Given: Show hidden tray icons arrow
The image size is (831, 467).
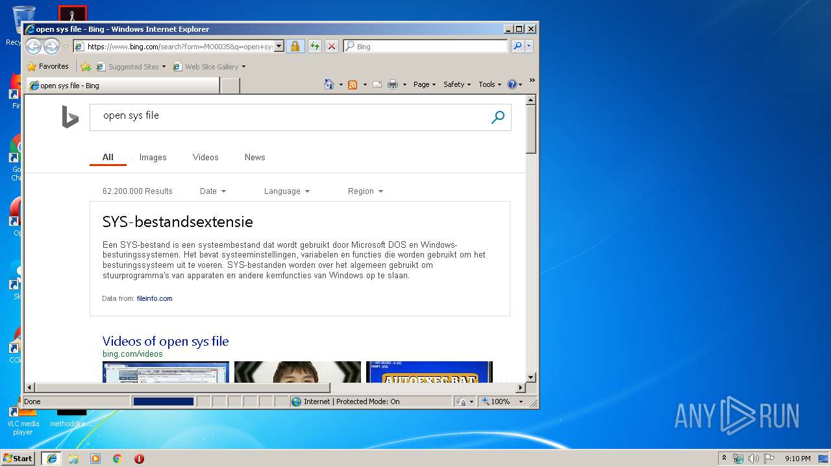Looking at the screenshot, I should (x=724, y=458).
